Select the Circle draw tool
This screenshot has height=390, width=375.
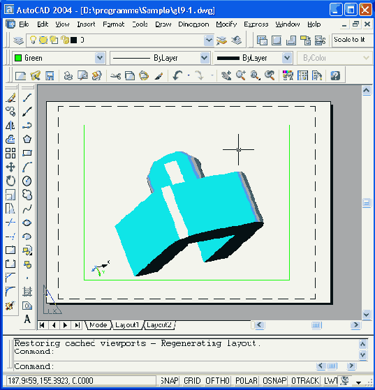click(27, 181)
